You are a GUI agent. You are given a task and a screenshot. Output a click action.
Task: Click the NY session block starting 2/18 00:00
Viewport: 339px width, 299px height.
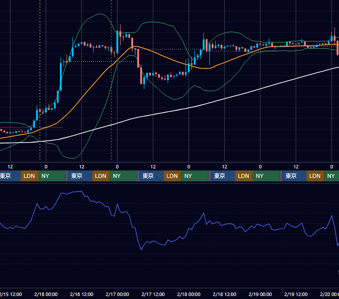click(x=194, y=176)
